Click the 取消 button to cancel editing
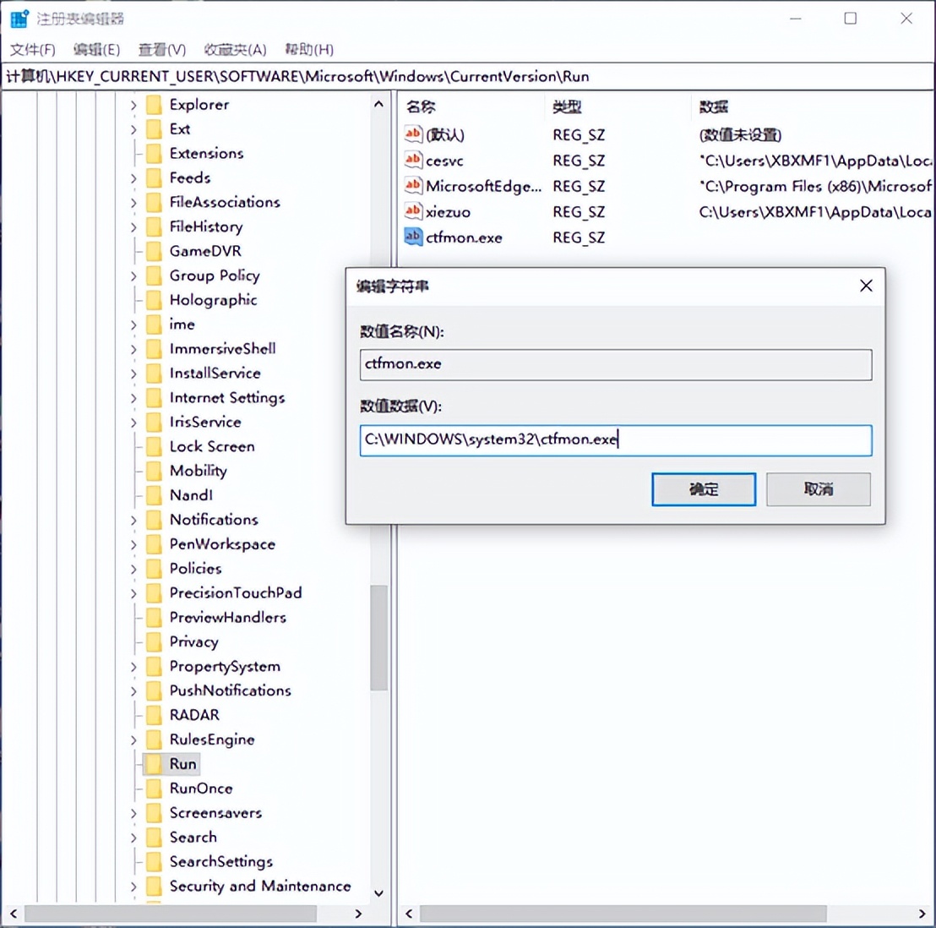 pyautogui.click(x=817, y=489)
